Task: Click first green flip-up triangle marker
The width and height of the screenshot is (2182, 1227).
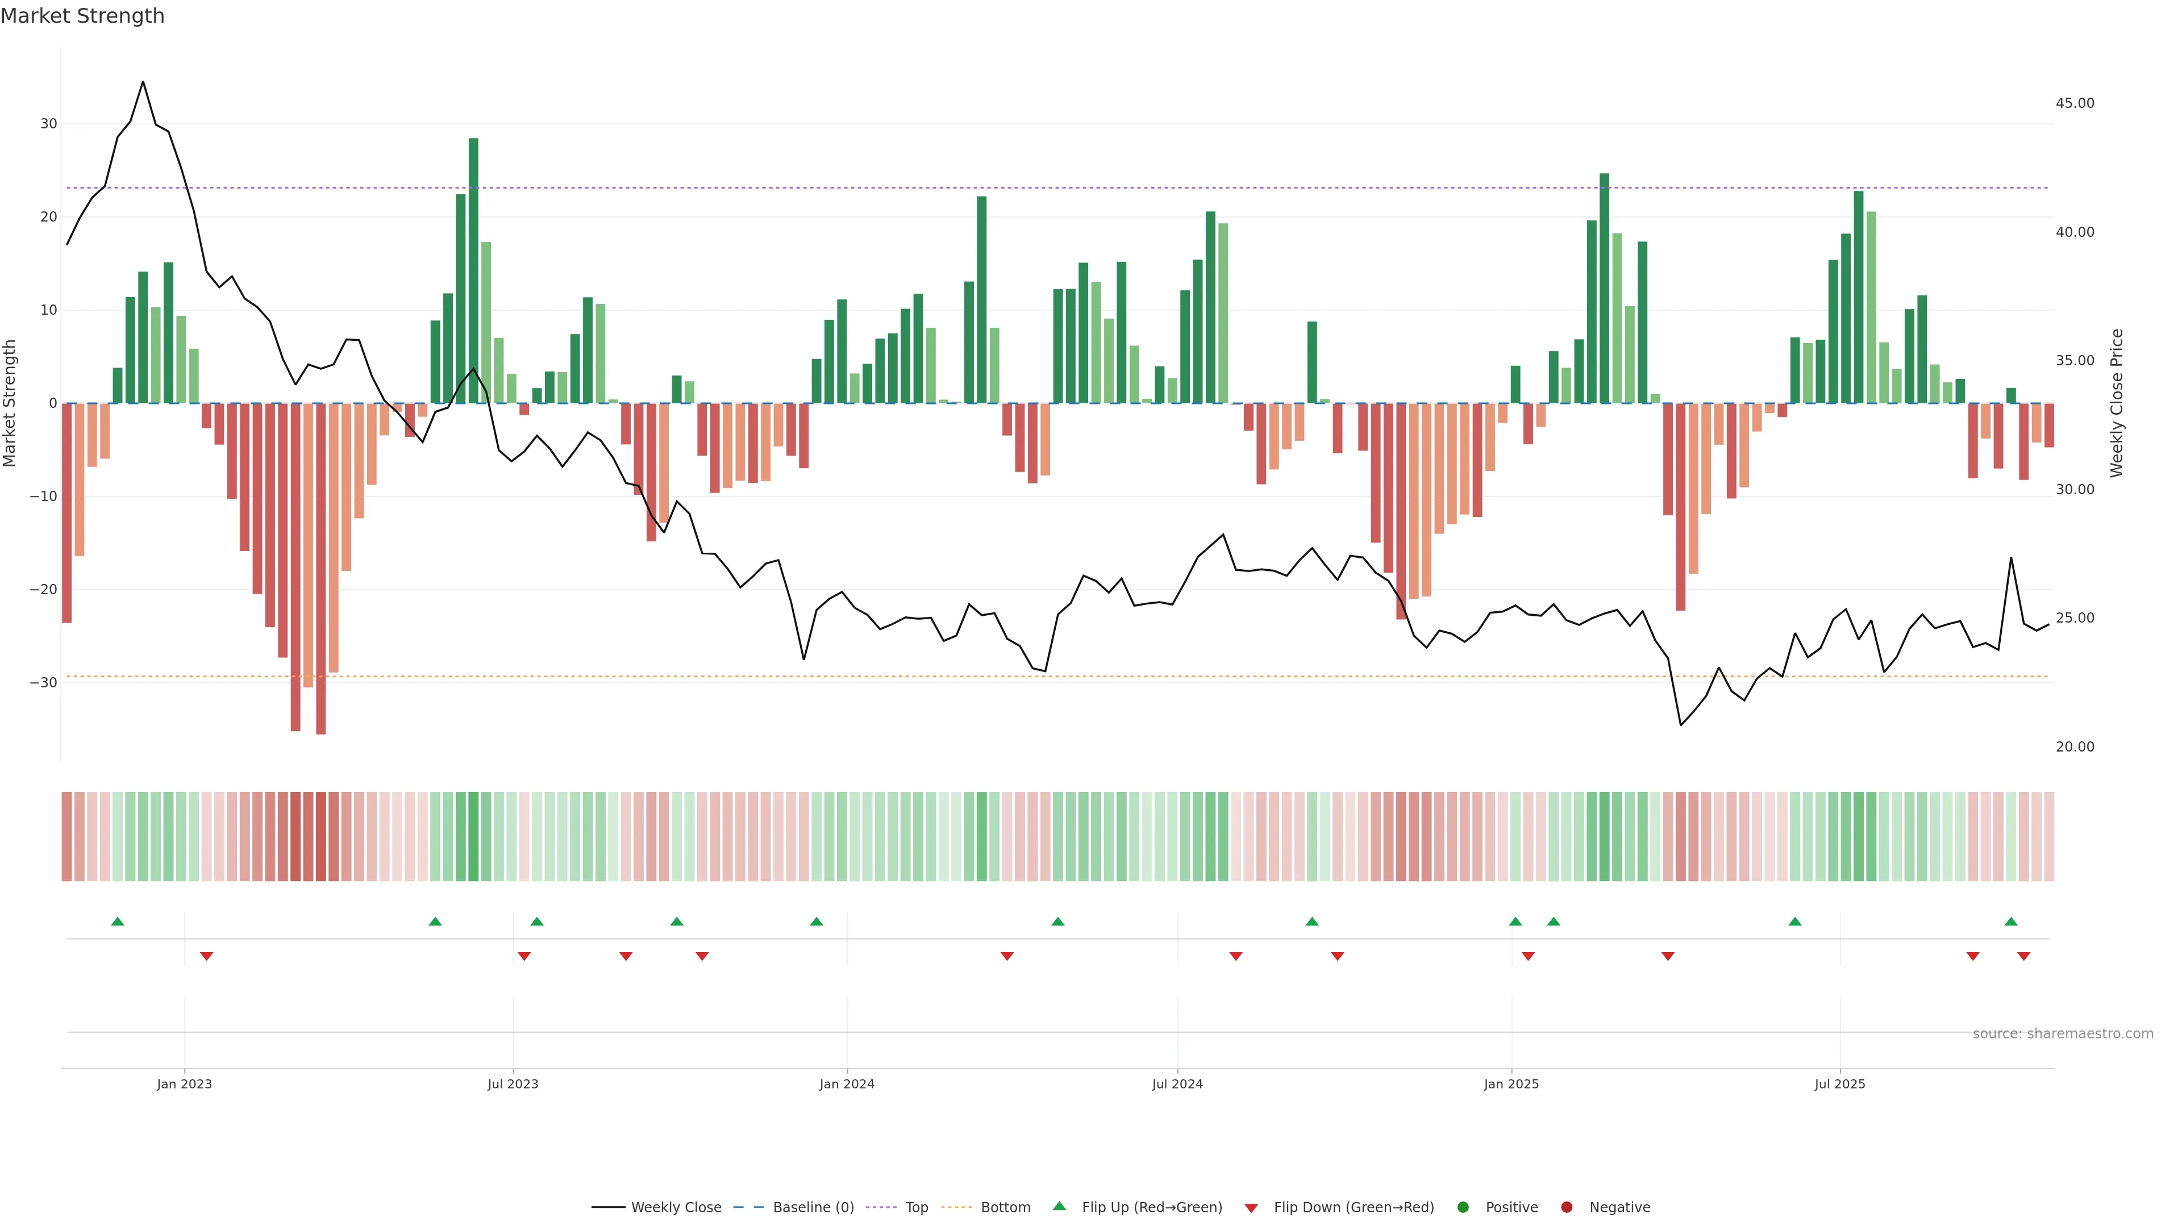Action: coord(118,921)
